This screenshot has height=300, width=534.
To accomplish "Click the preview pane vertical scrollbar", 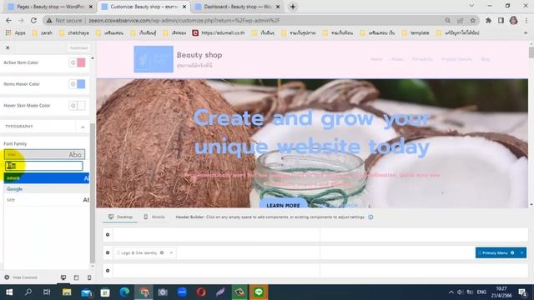I will (x=531, y=52).
